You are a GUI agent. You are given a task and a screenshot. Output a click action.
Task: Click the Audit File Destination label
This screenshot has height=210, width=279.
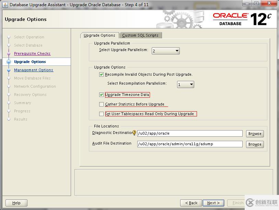[x=112, y=144]
